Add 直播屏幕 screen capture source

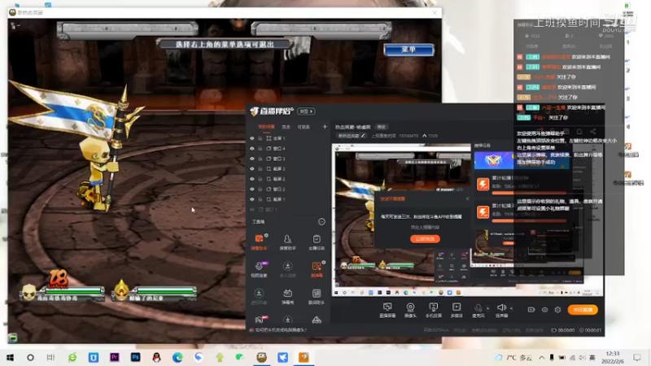coord(387,310)
